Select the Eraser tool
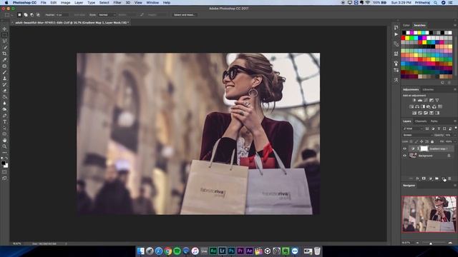This screenshot has width=458, height=257. [x=4, y=91]
